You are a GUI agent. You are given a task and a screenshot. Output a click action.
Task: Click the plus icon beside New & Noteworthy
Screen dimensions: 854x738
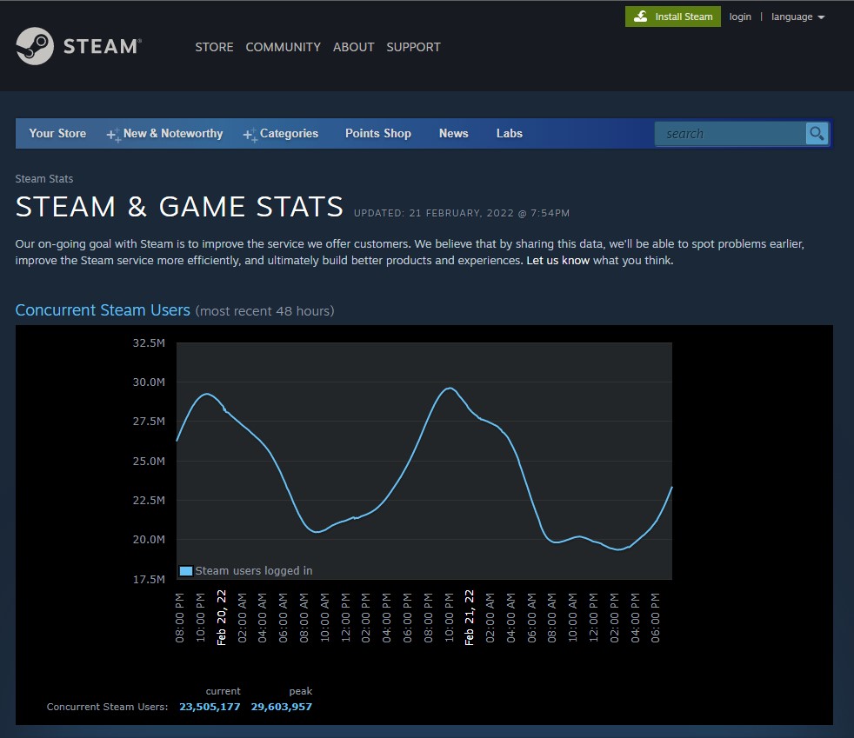[113, 135]
